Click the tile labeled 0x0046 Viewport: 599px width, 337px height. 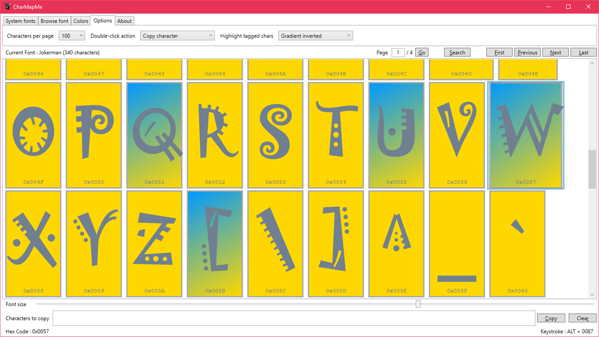(x=33, y=70)
